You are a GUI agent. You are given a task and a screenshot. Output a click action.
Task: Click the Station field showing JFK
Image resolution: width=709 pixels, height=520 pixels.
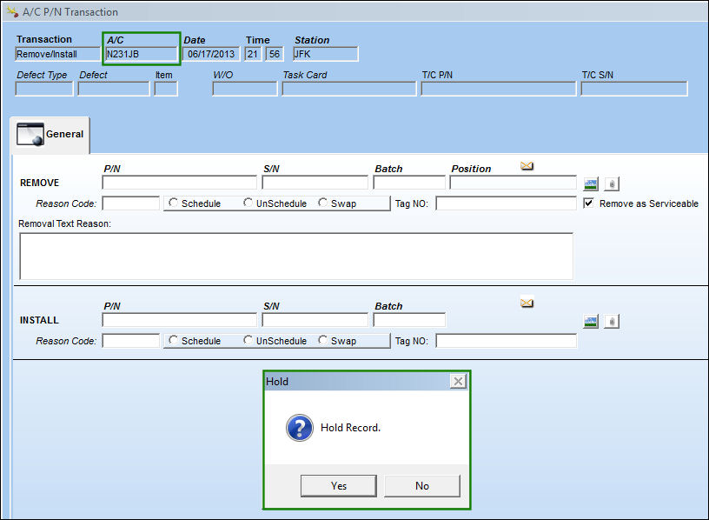click(326, 54)
